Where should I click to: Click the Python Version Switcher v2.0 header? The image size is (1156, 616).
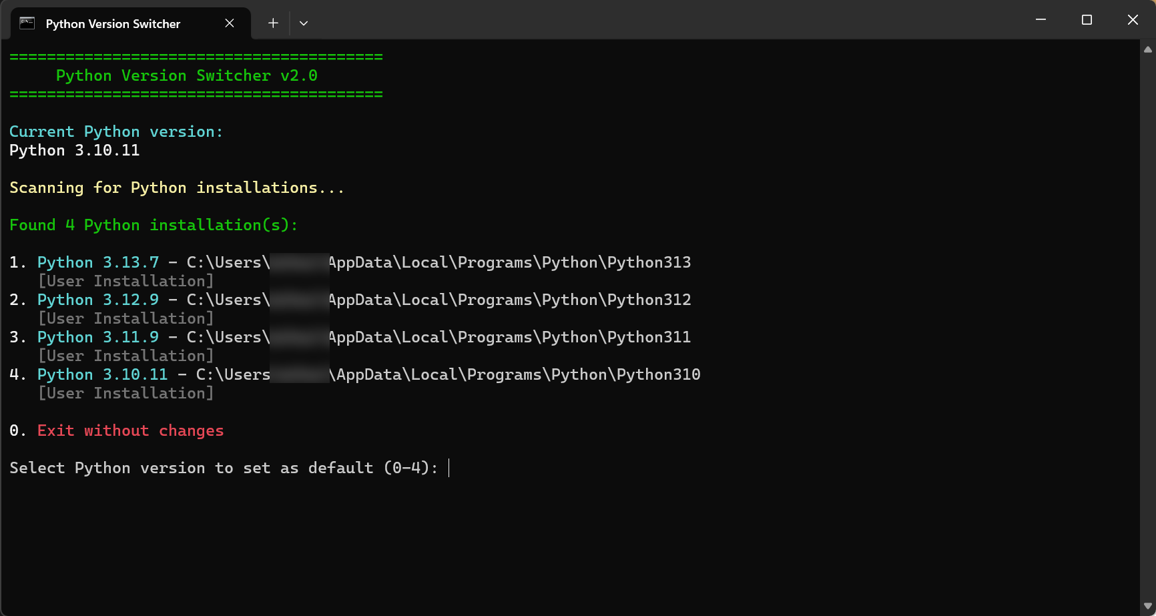[186, 75]
